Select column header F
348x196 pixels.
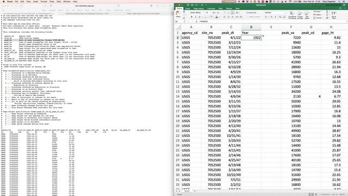click(x=291, y=27)
